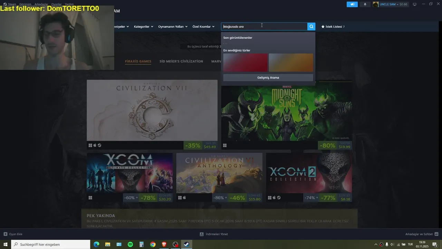Open Civilization VII game capsule
This screenshot has height=249, width=442.
pyautogui.click(x=152, y=110)
